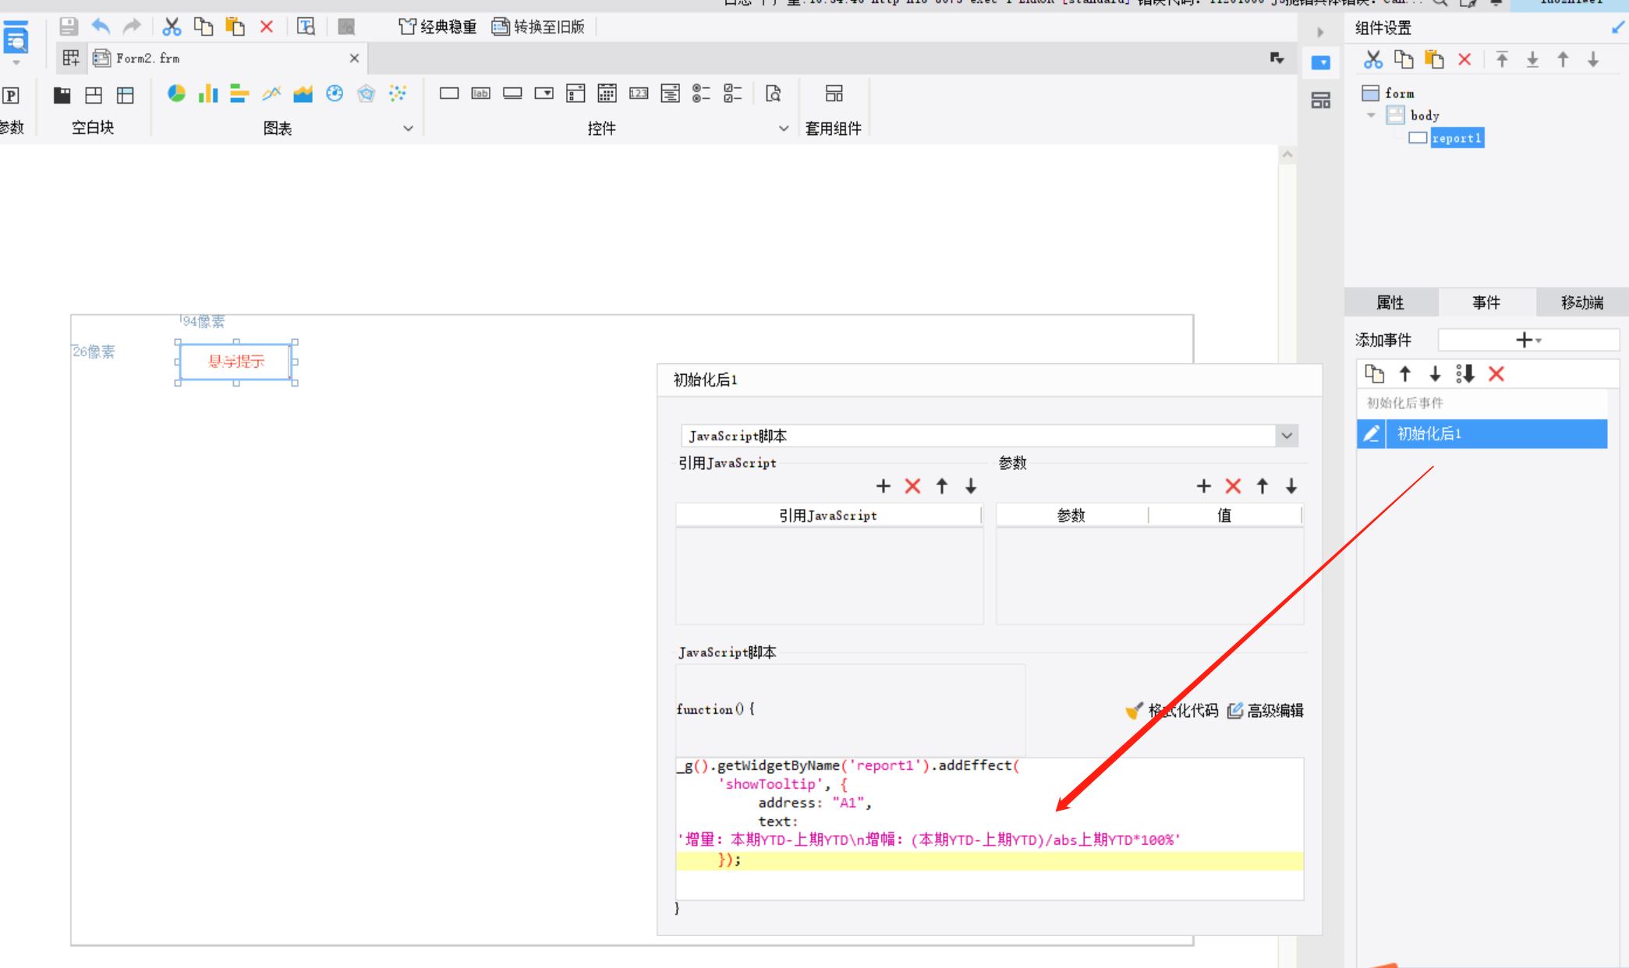Add a label widget
This screenshot has width=1629, height=968.
click(481, 94)
